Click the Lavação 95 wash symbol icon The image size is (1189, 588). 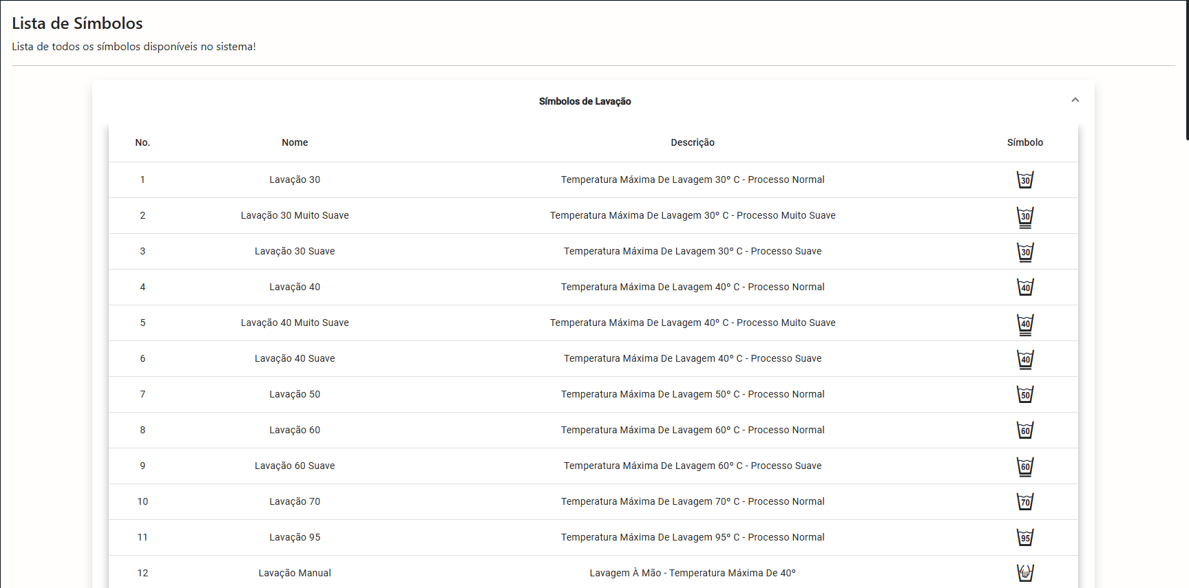[1025, 537]
